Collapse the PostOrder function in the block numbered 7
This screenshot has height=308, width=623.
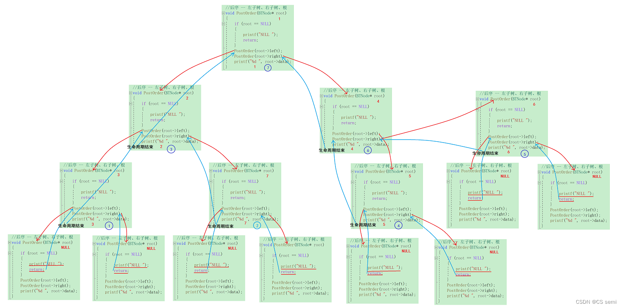pyautogui.click(x=211, y=171)
